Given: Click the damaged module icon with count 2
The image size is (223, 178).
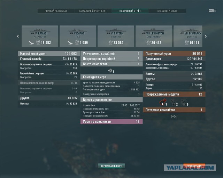Looking at the screenshot, I should tap(173, 102).
